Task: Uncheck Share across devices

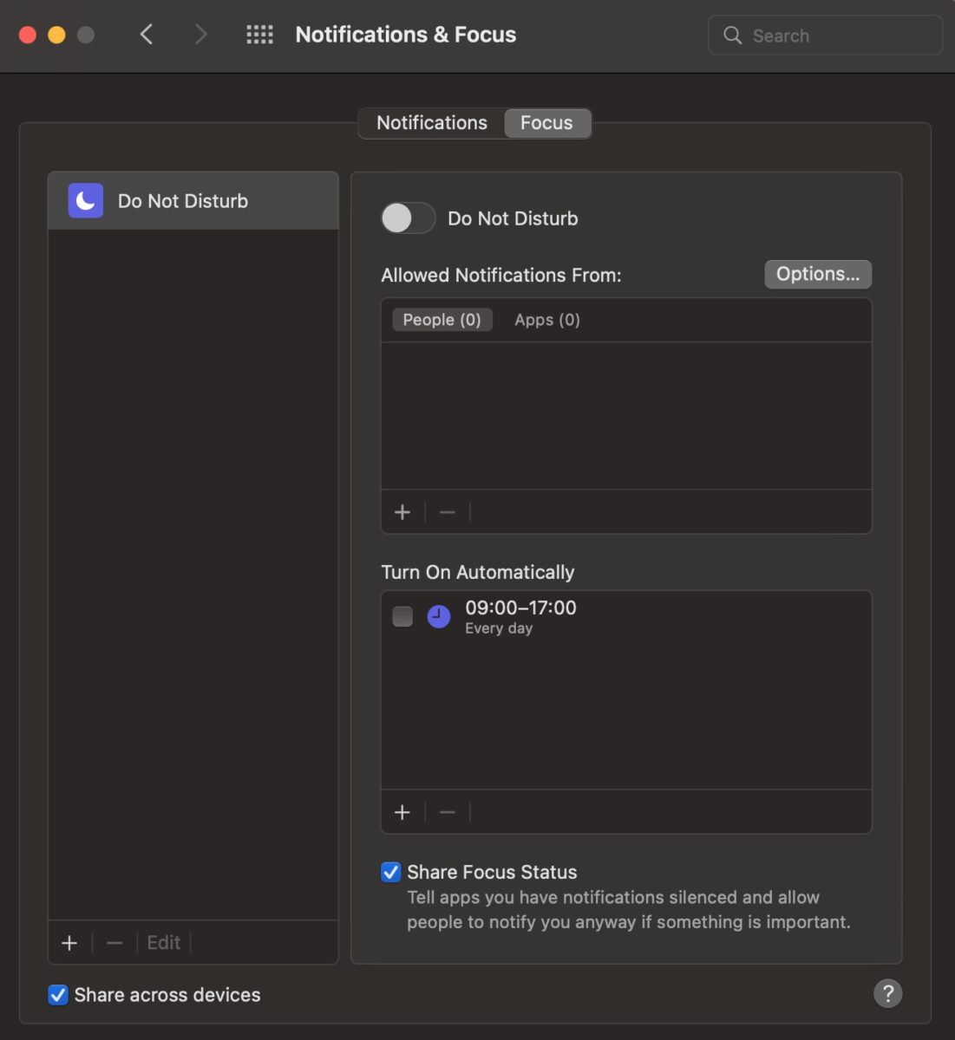Action: click(x=58, y=995)
